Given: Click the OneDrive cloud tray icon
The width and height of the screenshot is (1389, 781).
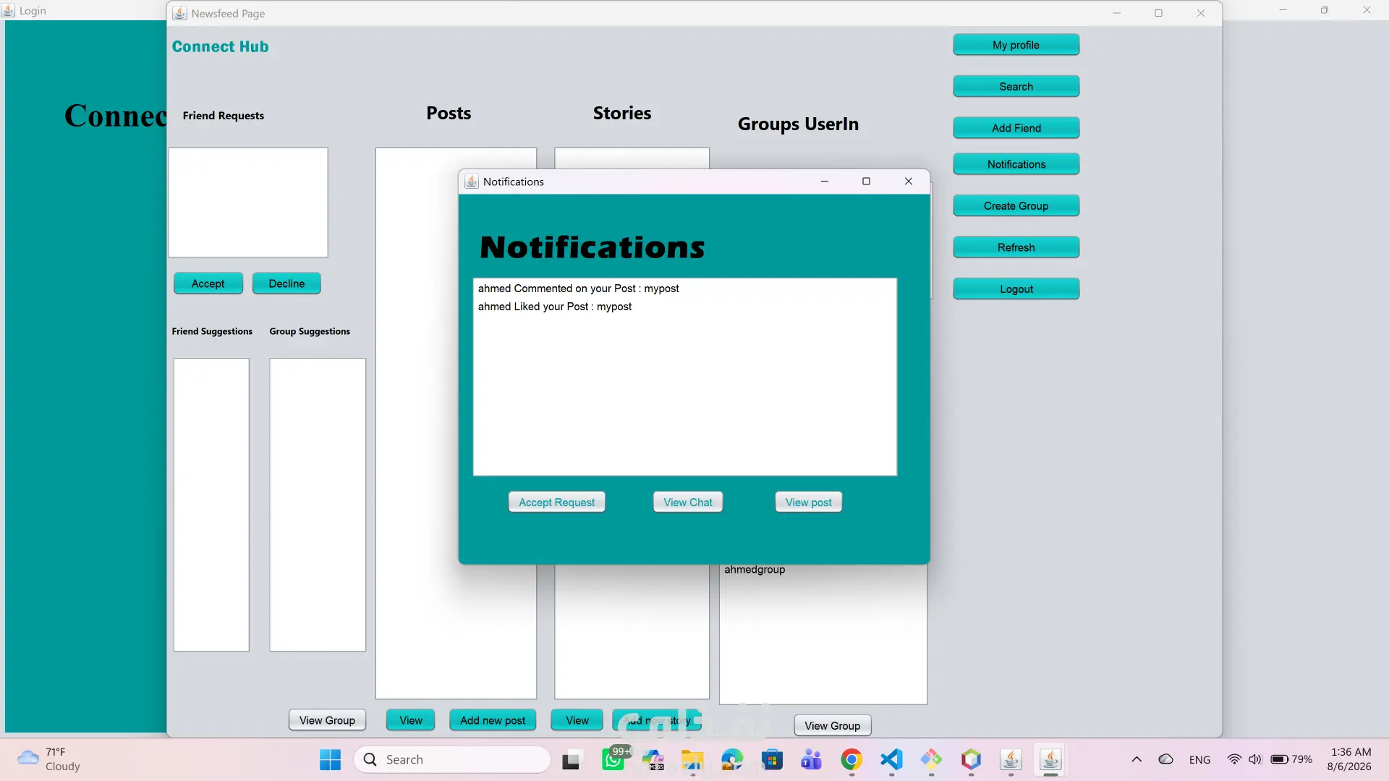Looking at the screenshot, I should [x=1166, y=760].
